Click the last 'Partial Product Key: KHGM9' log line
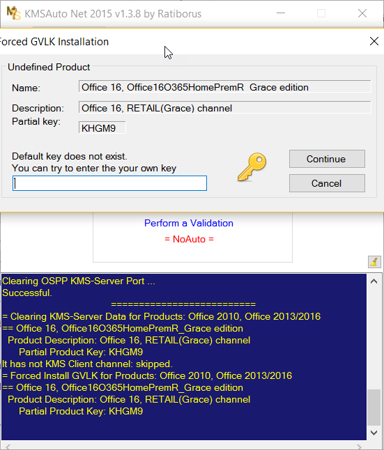Viewport: 384px width, 450px height. pos(81,411)
